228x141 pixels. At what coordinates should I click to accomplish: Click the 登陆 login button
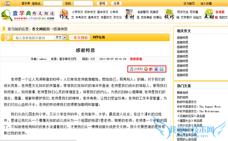102,4
